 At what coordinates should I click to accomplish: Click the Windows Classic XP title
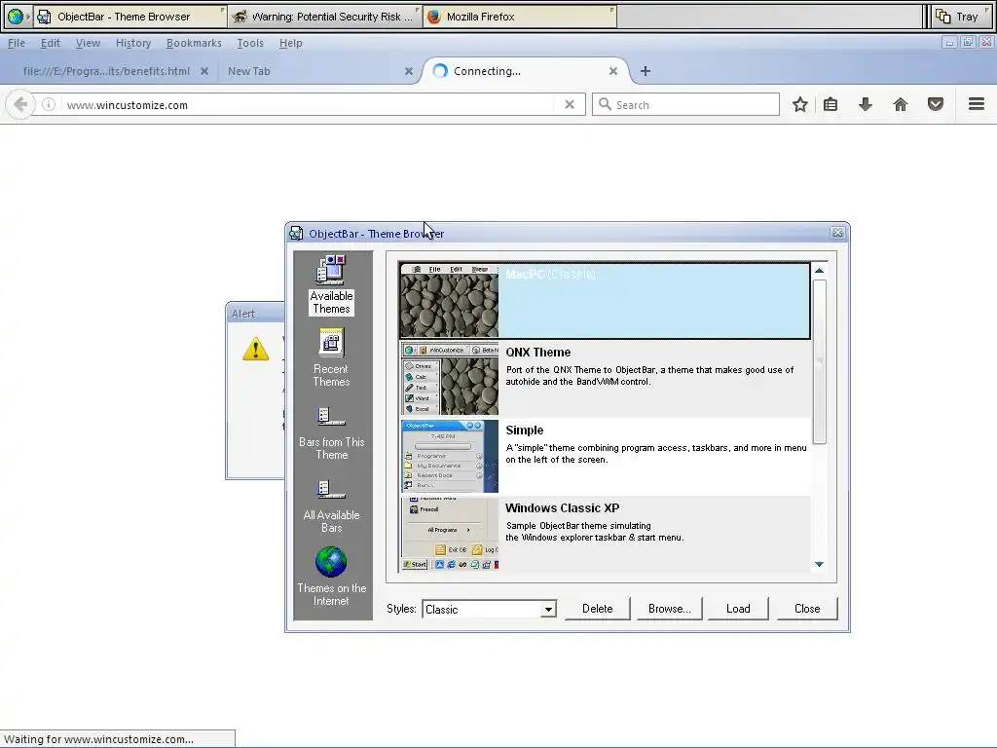[x=562, y=508]
